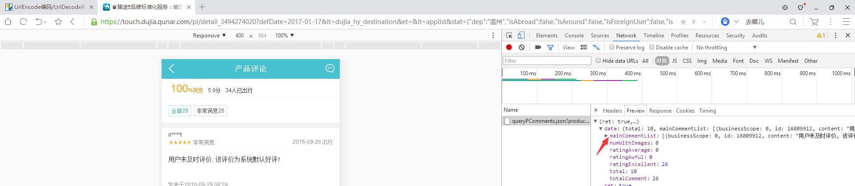Go back in the product review page
855x186 pixels.
coord(172,69)
